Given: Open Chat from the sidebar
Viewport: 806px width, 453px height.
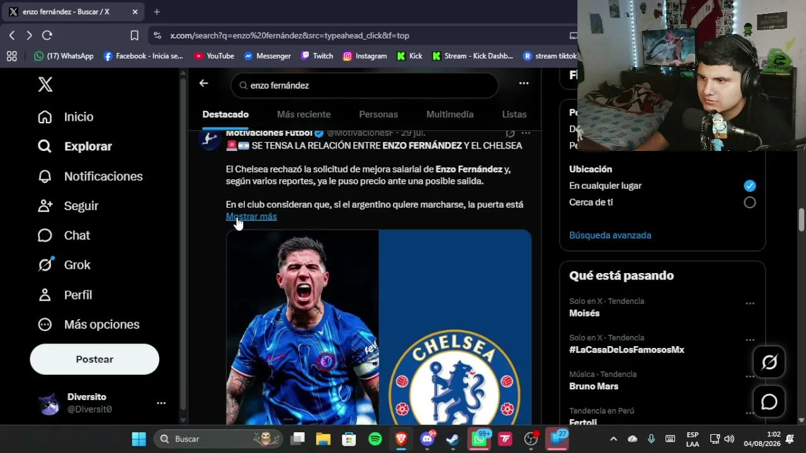Looking at the screenshot, I should pyautogui.click(x=64, y=235).
